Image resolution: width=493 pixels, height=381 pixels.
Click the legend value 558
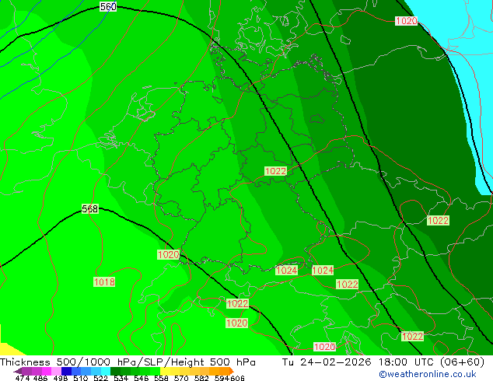click(x=161, y=378)
